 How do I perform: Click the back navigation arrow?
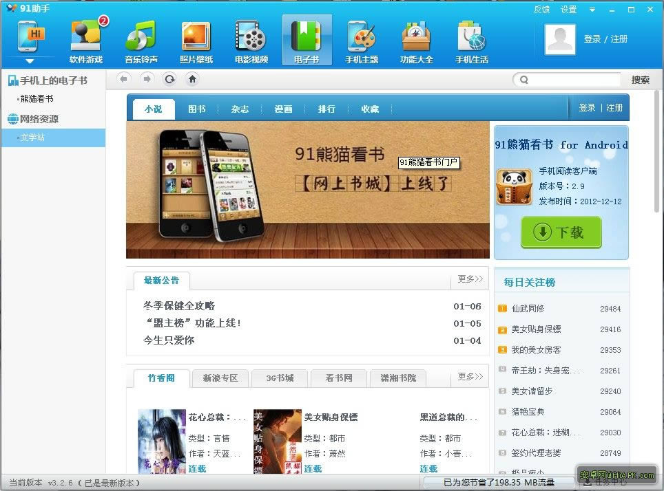tap(124, 79)
